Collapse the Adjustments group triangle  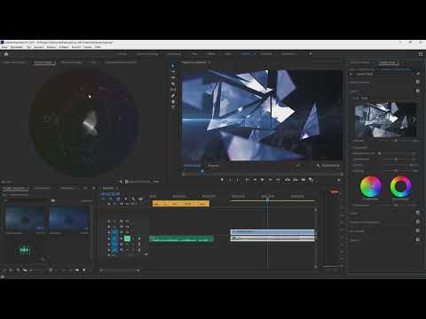351,147
